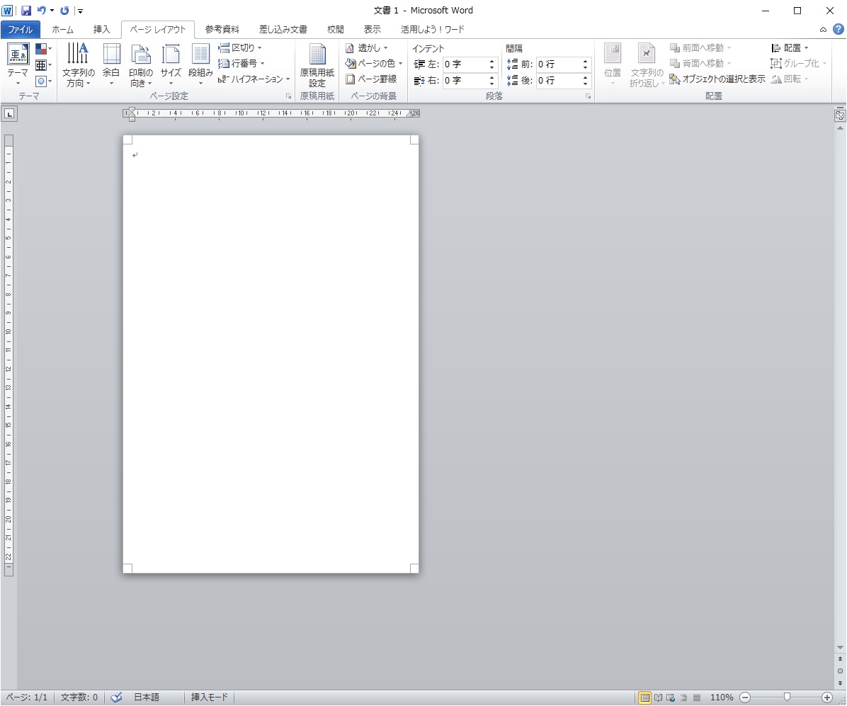
Task: Click previous page double arrow button
Action: (840, 659)
